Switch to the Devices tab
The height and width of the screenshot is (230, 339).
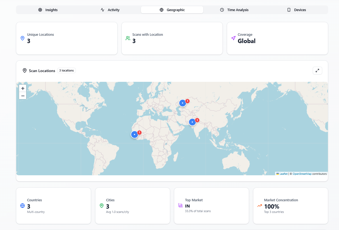tap(296, 10)
